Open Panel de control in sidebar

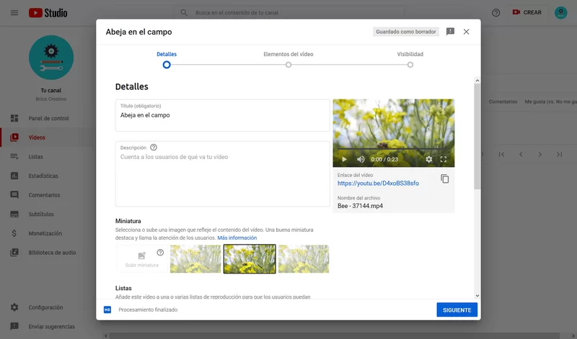pyautogui.click(x=48, y=118)
